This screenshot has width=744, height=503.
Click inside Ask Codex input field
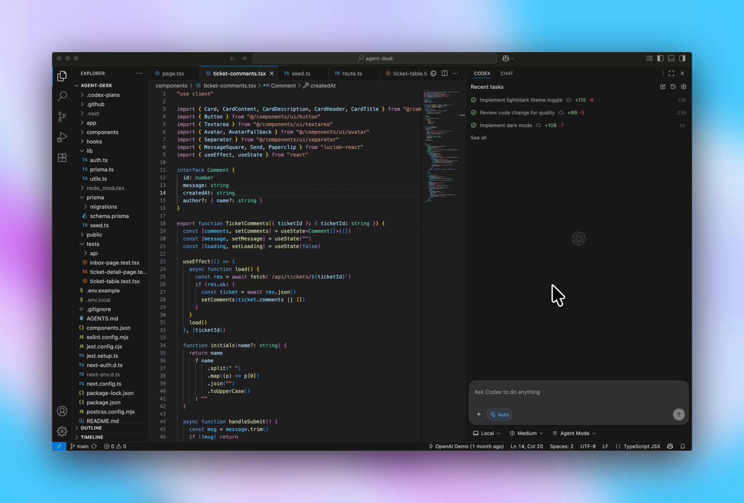pos(578,392)
